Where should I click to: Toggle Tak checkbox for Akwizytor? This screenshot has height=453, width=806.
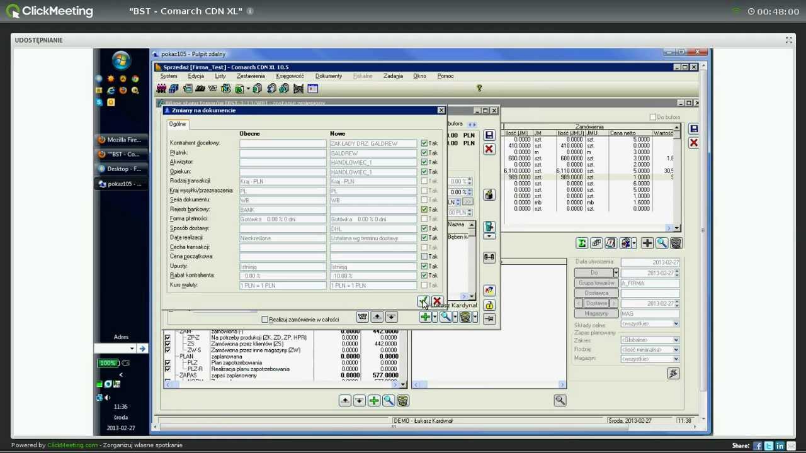pyautogui.click(x=424, y=162)
